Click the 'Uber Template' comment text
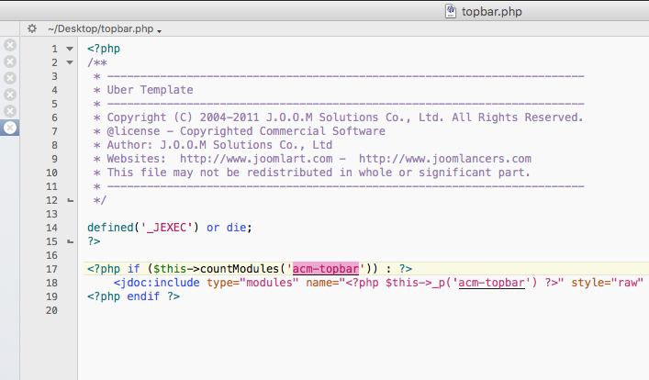 pos(150,90)
